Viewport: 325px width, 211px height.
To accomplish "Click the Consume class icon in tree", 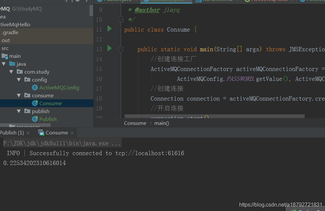I will 35,103.
